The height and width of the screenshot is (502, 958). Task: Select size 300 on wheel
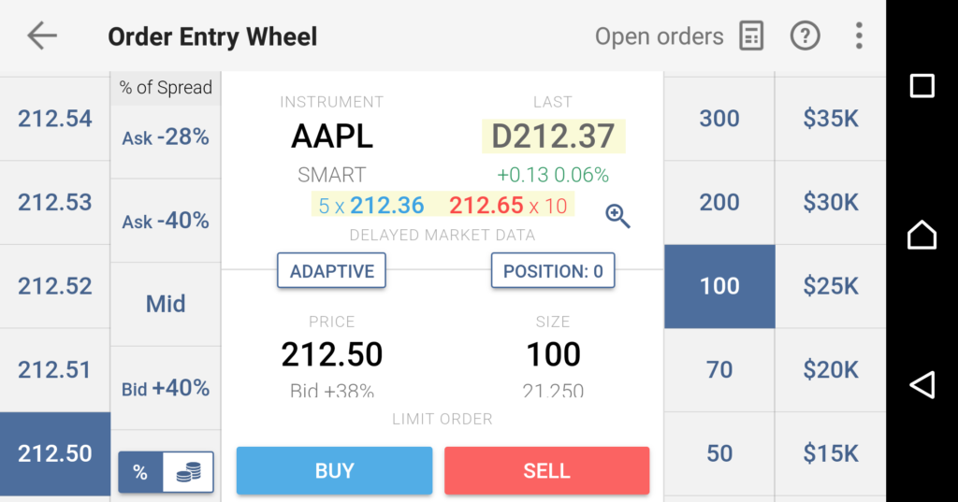[x=718, y=119]
